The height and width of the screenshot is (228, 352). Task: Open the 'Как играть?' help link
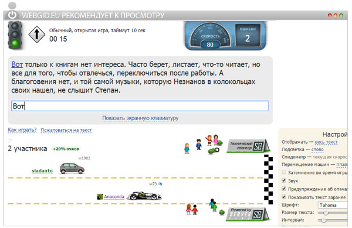pyautogui.click(x=22, y=130)
